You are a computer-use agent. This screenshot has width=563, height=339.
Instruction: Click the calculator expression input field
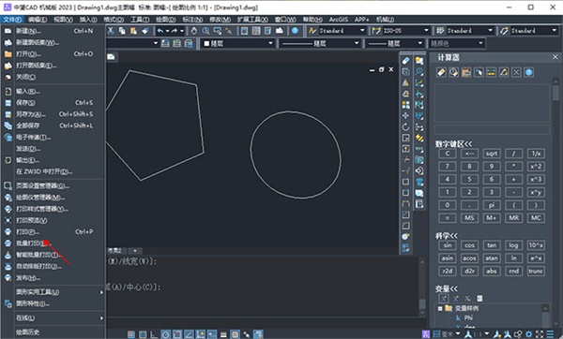pos(492,130)
